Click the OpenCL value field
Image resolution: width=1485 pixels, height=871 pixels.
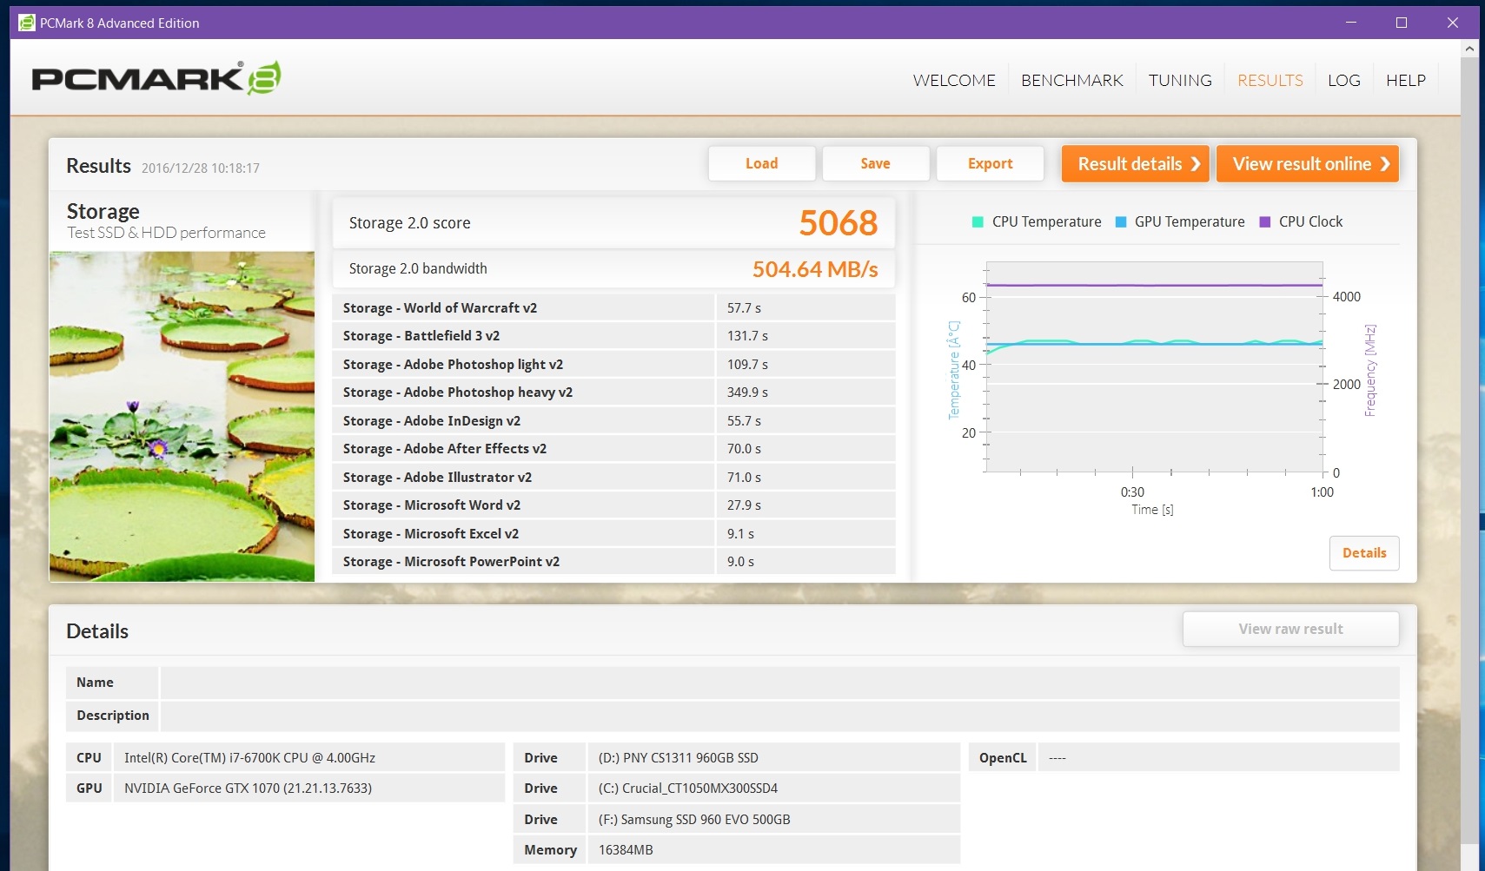[1218, 758]
